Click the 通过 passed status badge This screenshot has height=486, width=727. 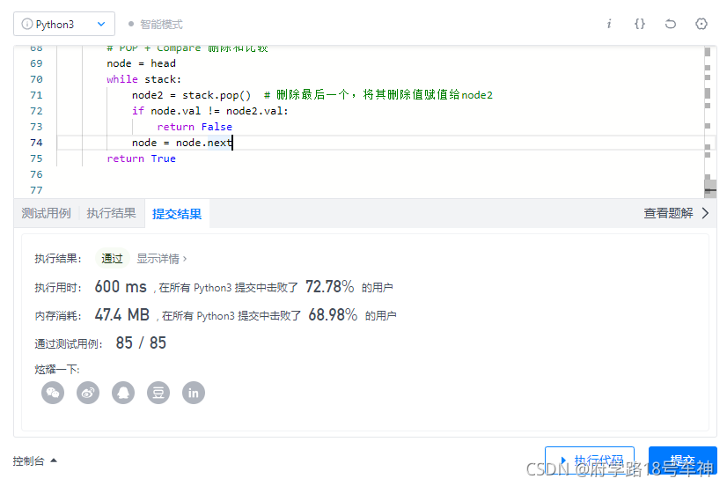pyautogui.click(x=112, y=259)
